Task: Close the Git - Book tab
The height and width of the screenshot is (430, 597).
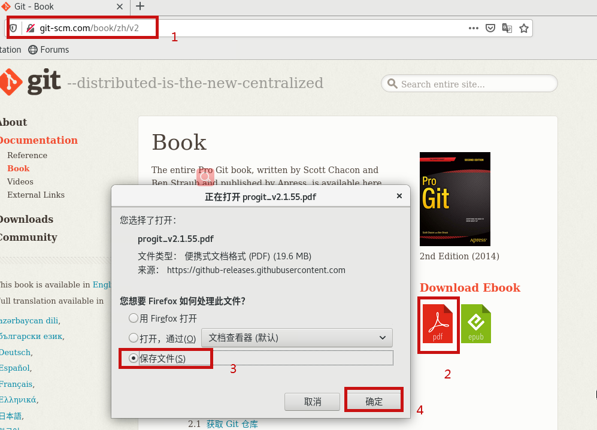Action: [x=120, y=7]
